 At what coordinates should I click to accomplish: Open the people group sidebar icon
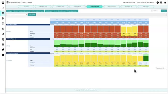pyautogui.click(x=3, y=44)
